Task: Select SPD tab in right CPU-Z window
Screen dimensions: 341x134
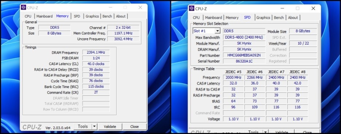Action: click(x=247, y=17)
